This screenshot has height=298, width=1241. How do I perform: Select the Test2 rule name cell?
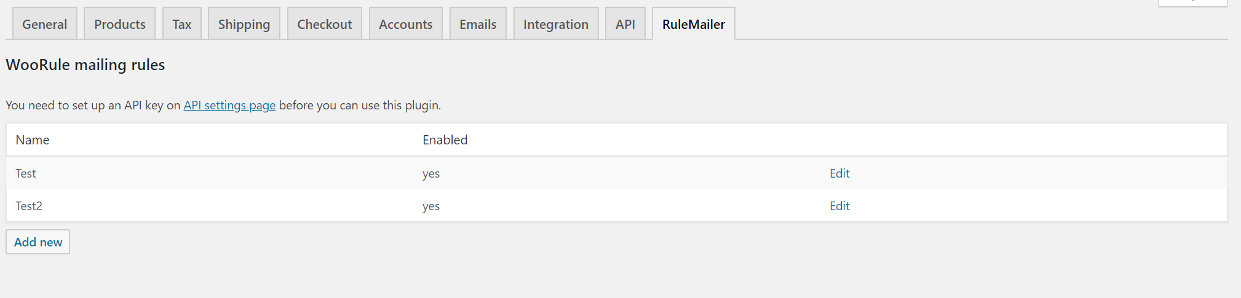click(x=29, y=206)
